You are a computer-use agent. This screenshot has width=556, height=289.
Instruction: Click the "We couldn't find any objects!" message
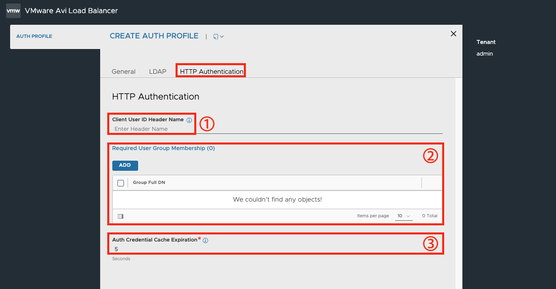pos(277,200)
